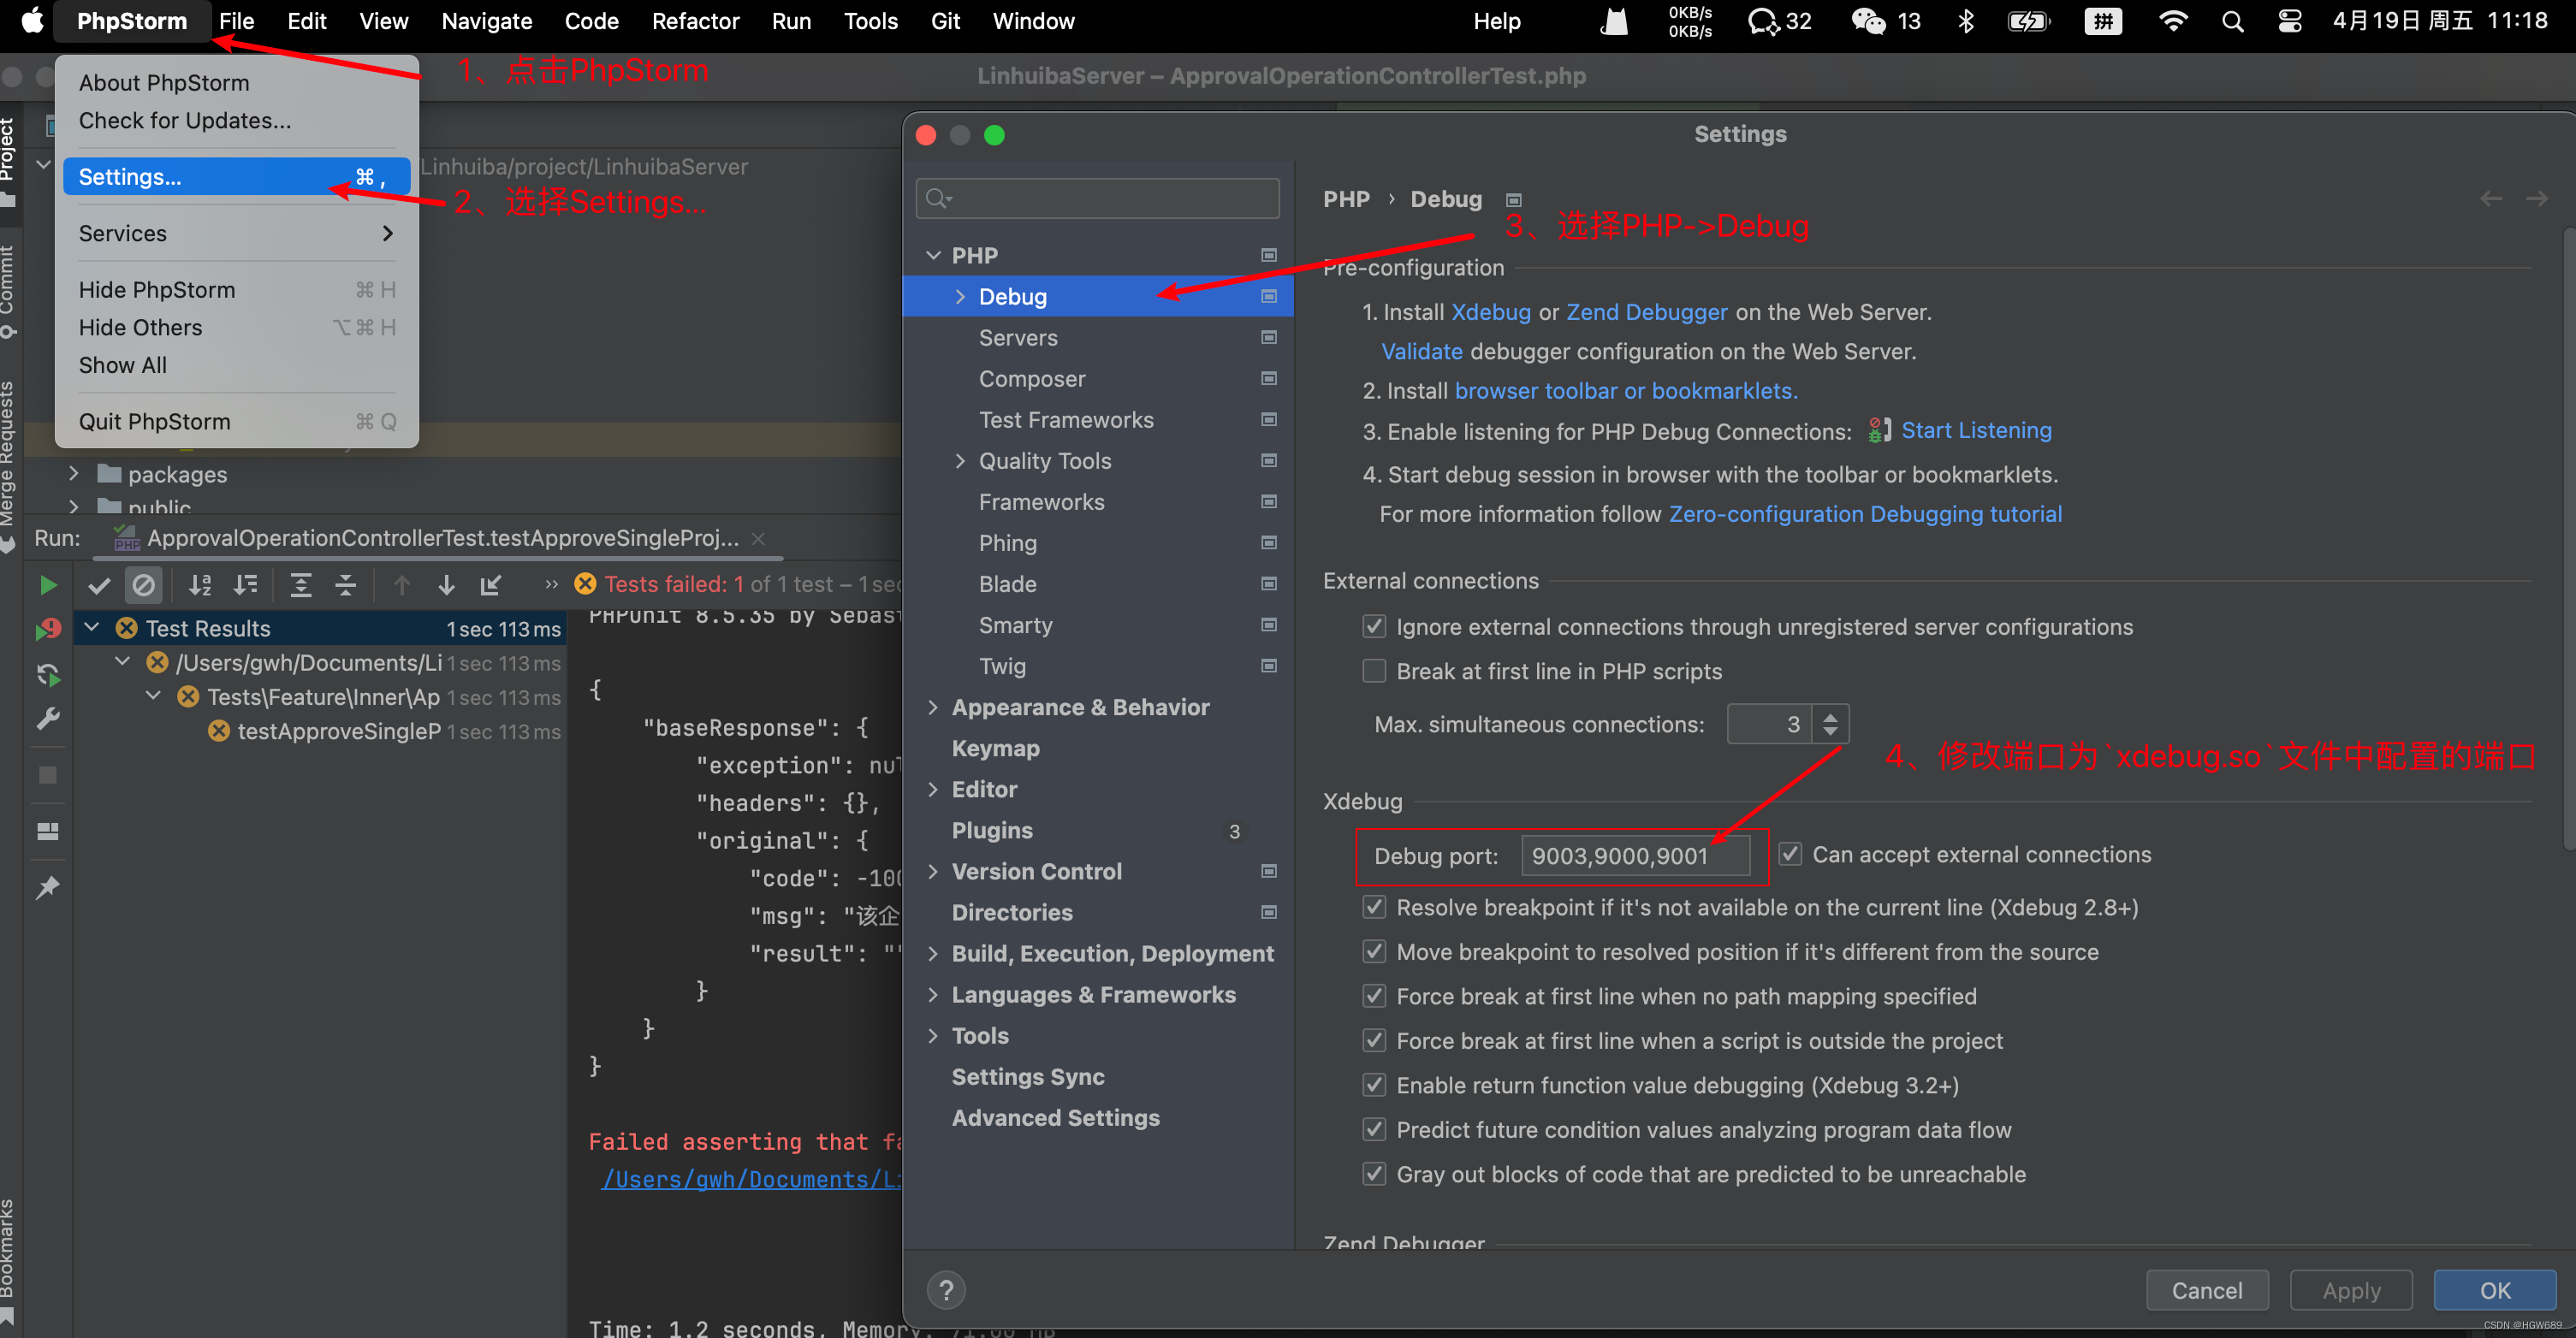
Task: Expand Appearance & Behavior settings
Action: pos(933,707)
